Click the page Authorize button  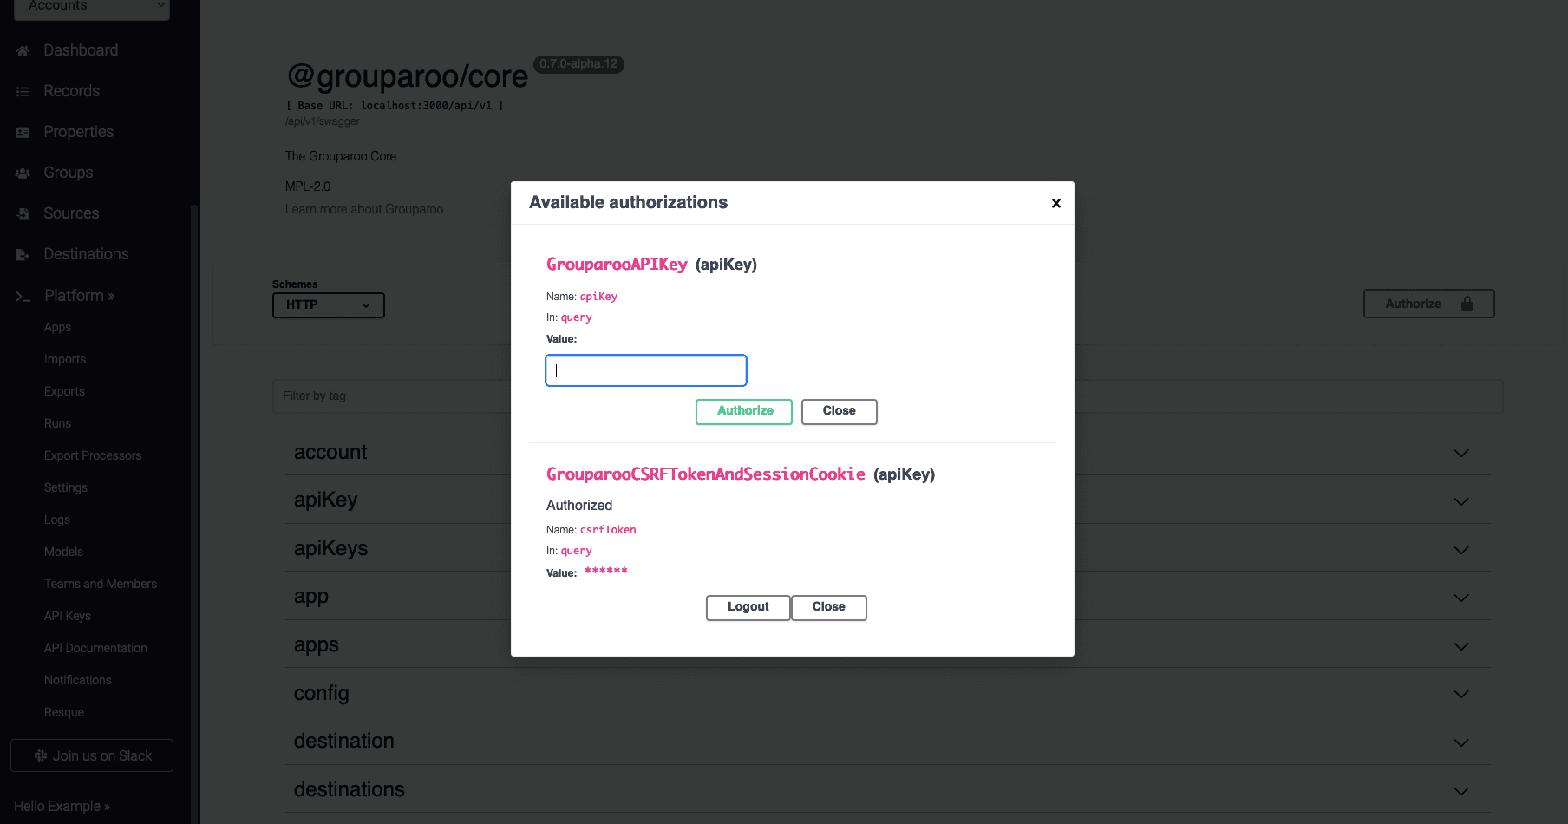1428,304
